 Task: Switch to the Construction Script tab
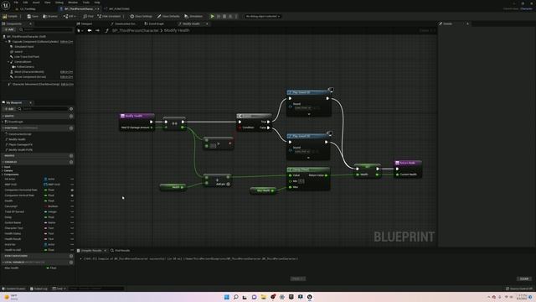pos(123,23)
